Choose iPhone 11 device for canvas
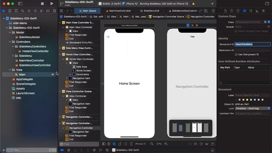The height and width of the screenshot is (153, 272). [x=141, y=144]
